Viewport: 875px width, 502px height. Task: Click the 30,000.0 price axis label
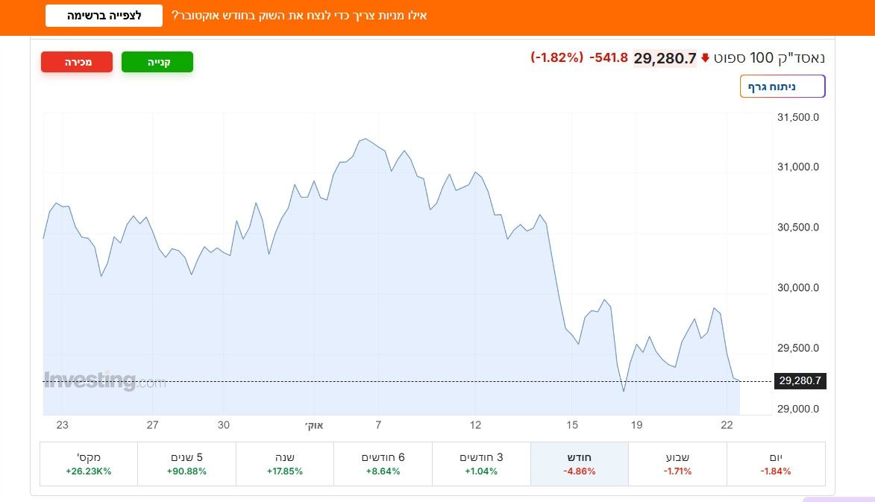coord(798,288)
